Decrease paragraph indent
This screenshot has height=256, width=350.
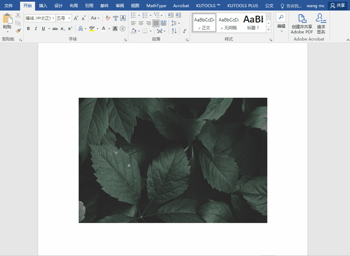(x=171, y=15)
